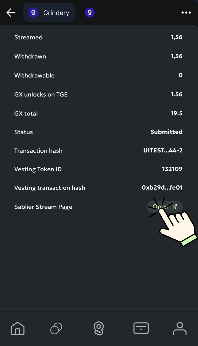The width and height of the screenshot is (198, 346).
Task: Select the Streamed amount row
Action: click(98, 37)
